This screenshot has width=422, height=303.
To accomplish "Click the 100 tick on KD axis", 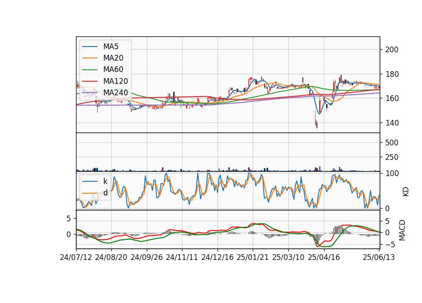I will point(392,174).
